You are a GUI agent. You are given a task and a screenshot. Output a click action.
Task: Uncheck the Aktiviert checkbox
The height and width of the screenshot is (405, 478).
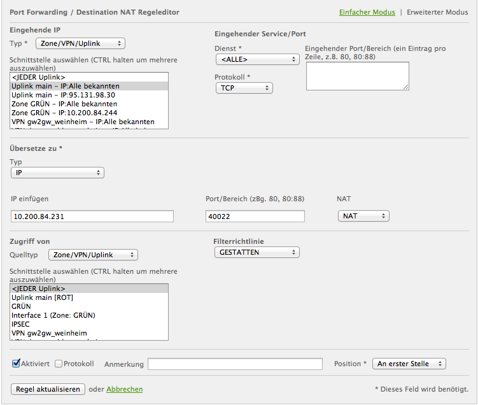[16, 364]
